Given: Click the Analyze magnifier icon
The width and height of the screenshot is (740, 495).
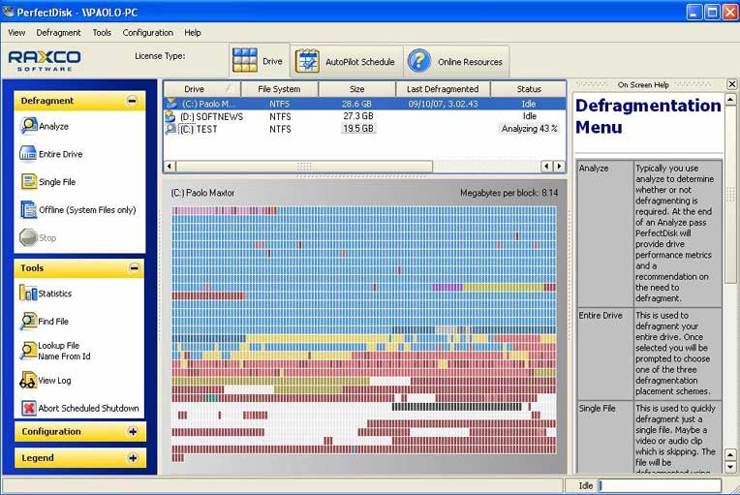Looking at the screenshot, I should pyautogui.click(x=29, y=126).
